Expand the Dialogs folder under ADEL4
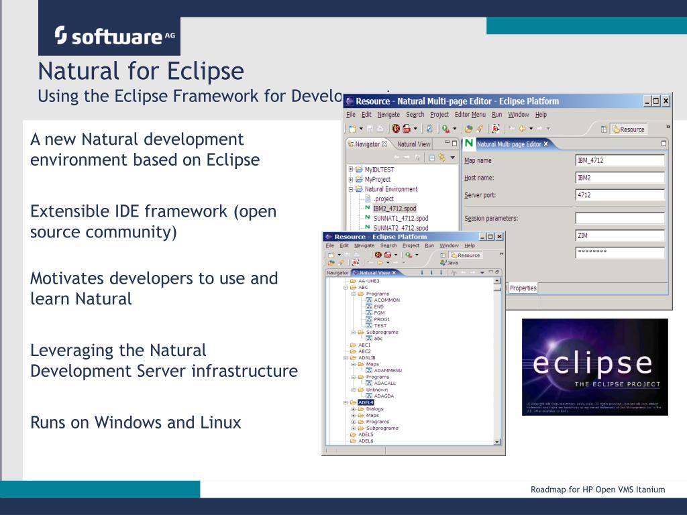The height and width of the screenshot is (515, 687). [353, 409]
